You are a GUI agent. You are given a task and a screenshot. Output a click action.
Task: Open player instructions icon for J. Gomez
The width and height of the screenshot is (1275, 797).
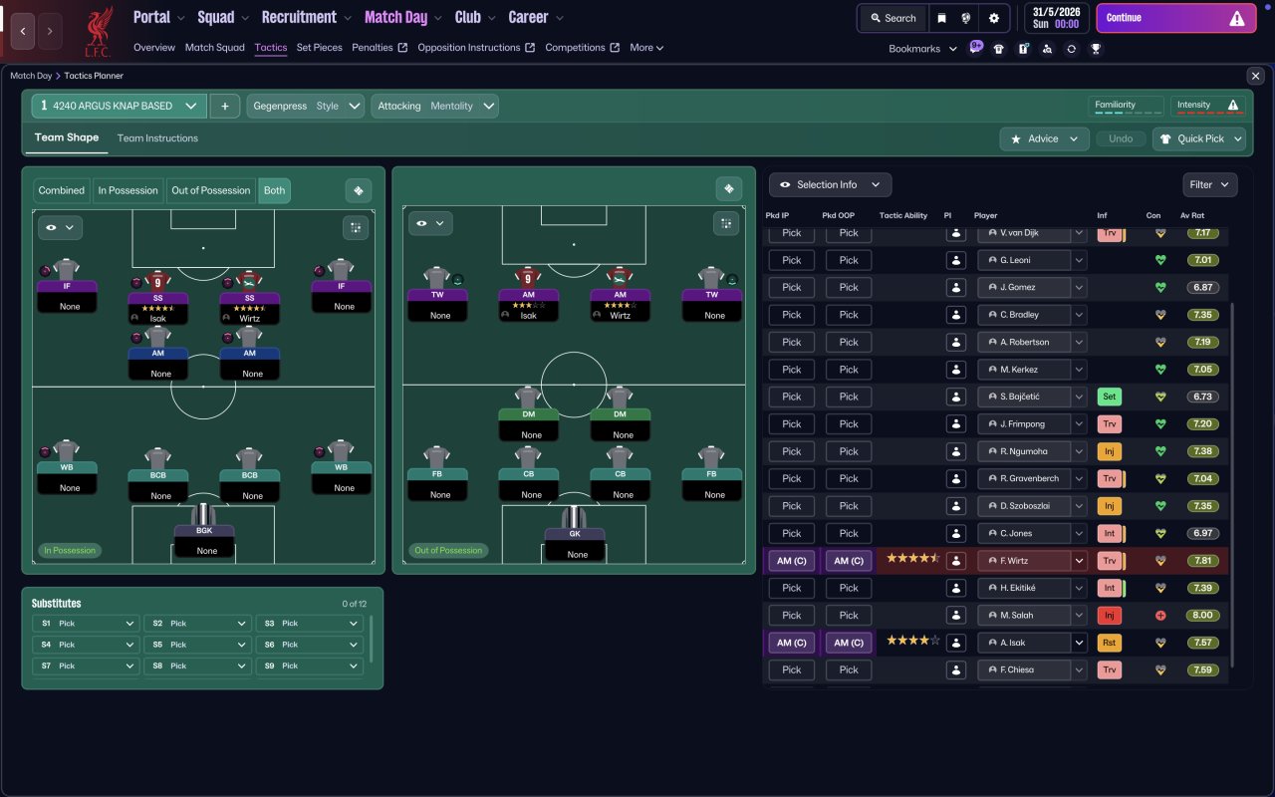[956, 287]
